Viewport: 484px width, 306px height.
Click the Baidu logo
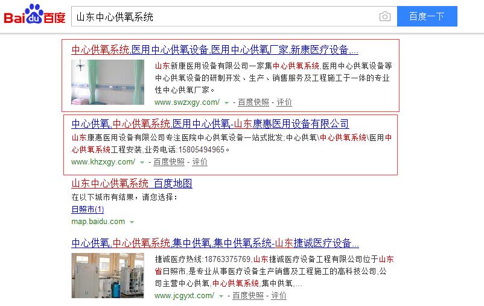pos(34,14)
